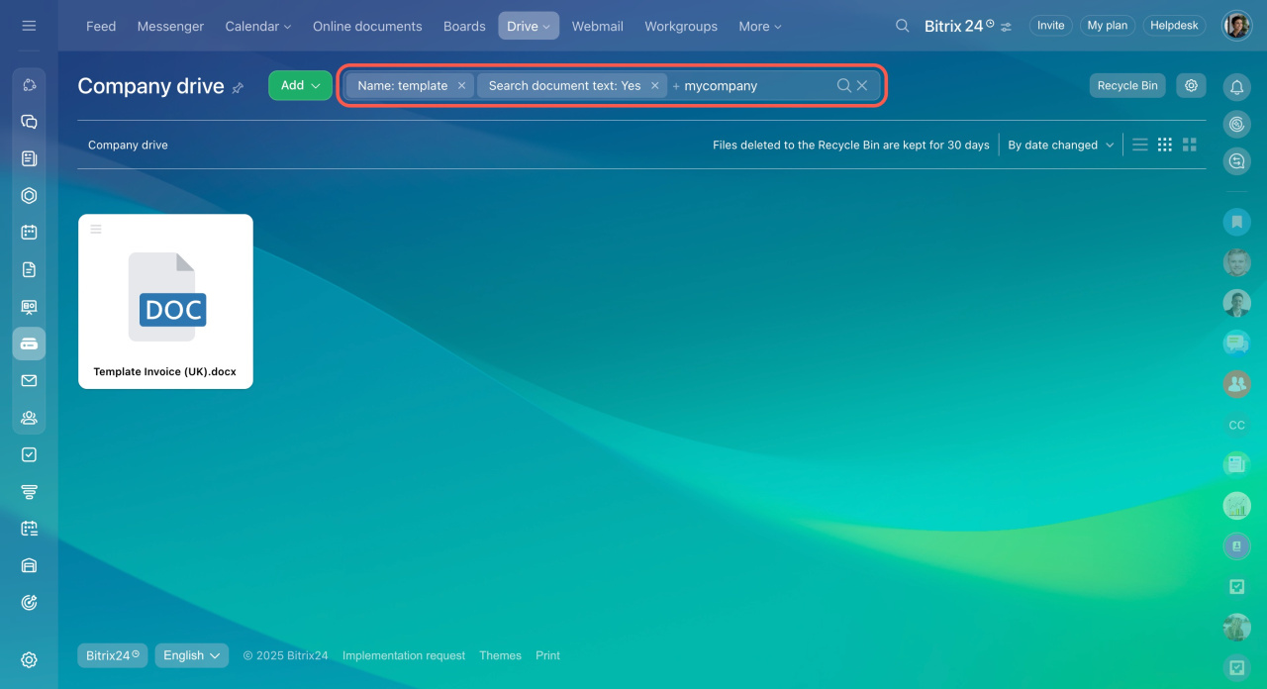
Task: Click the mail icon in left sidebar
Action: click(x=29, y=381)
